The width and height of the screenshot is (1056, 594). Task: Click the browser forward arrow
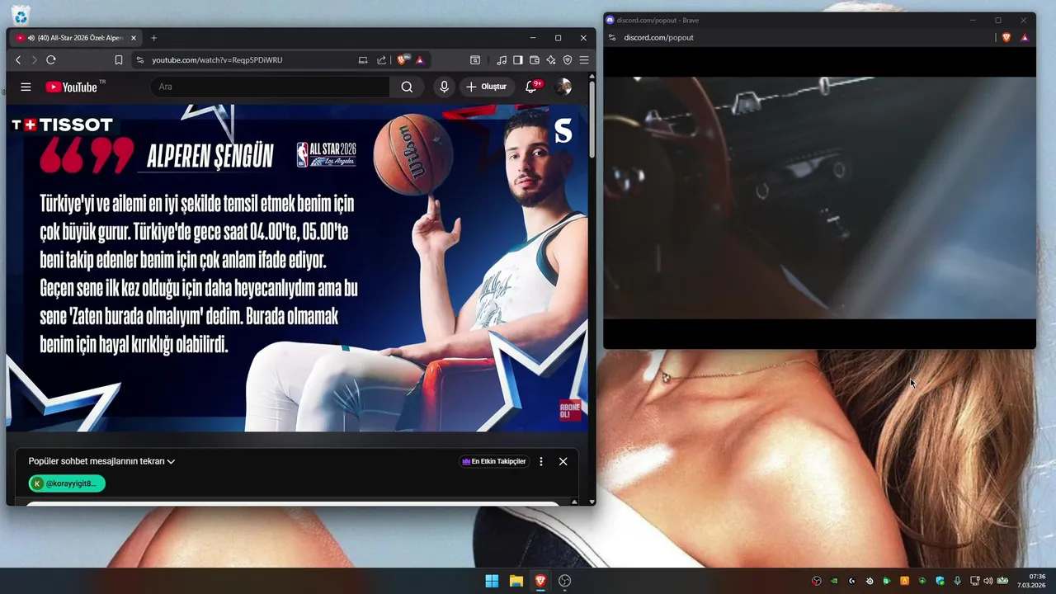(34, 60)
